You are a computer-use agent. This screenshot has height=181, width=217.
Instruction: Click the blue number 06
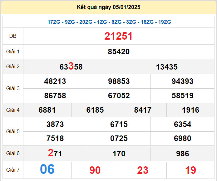coord(47,169)
